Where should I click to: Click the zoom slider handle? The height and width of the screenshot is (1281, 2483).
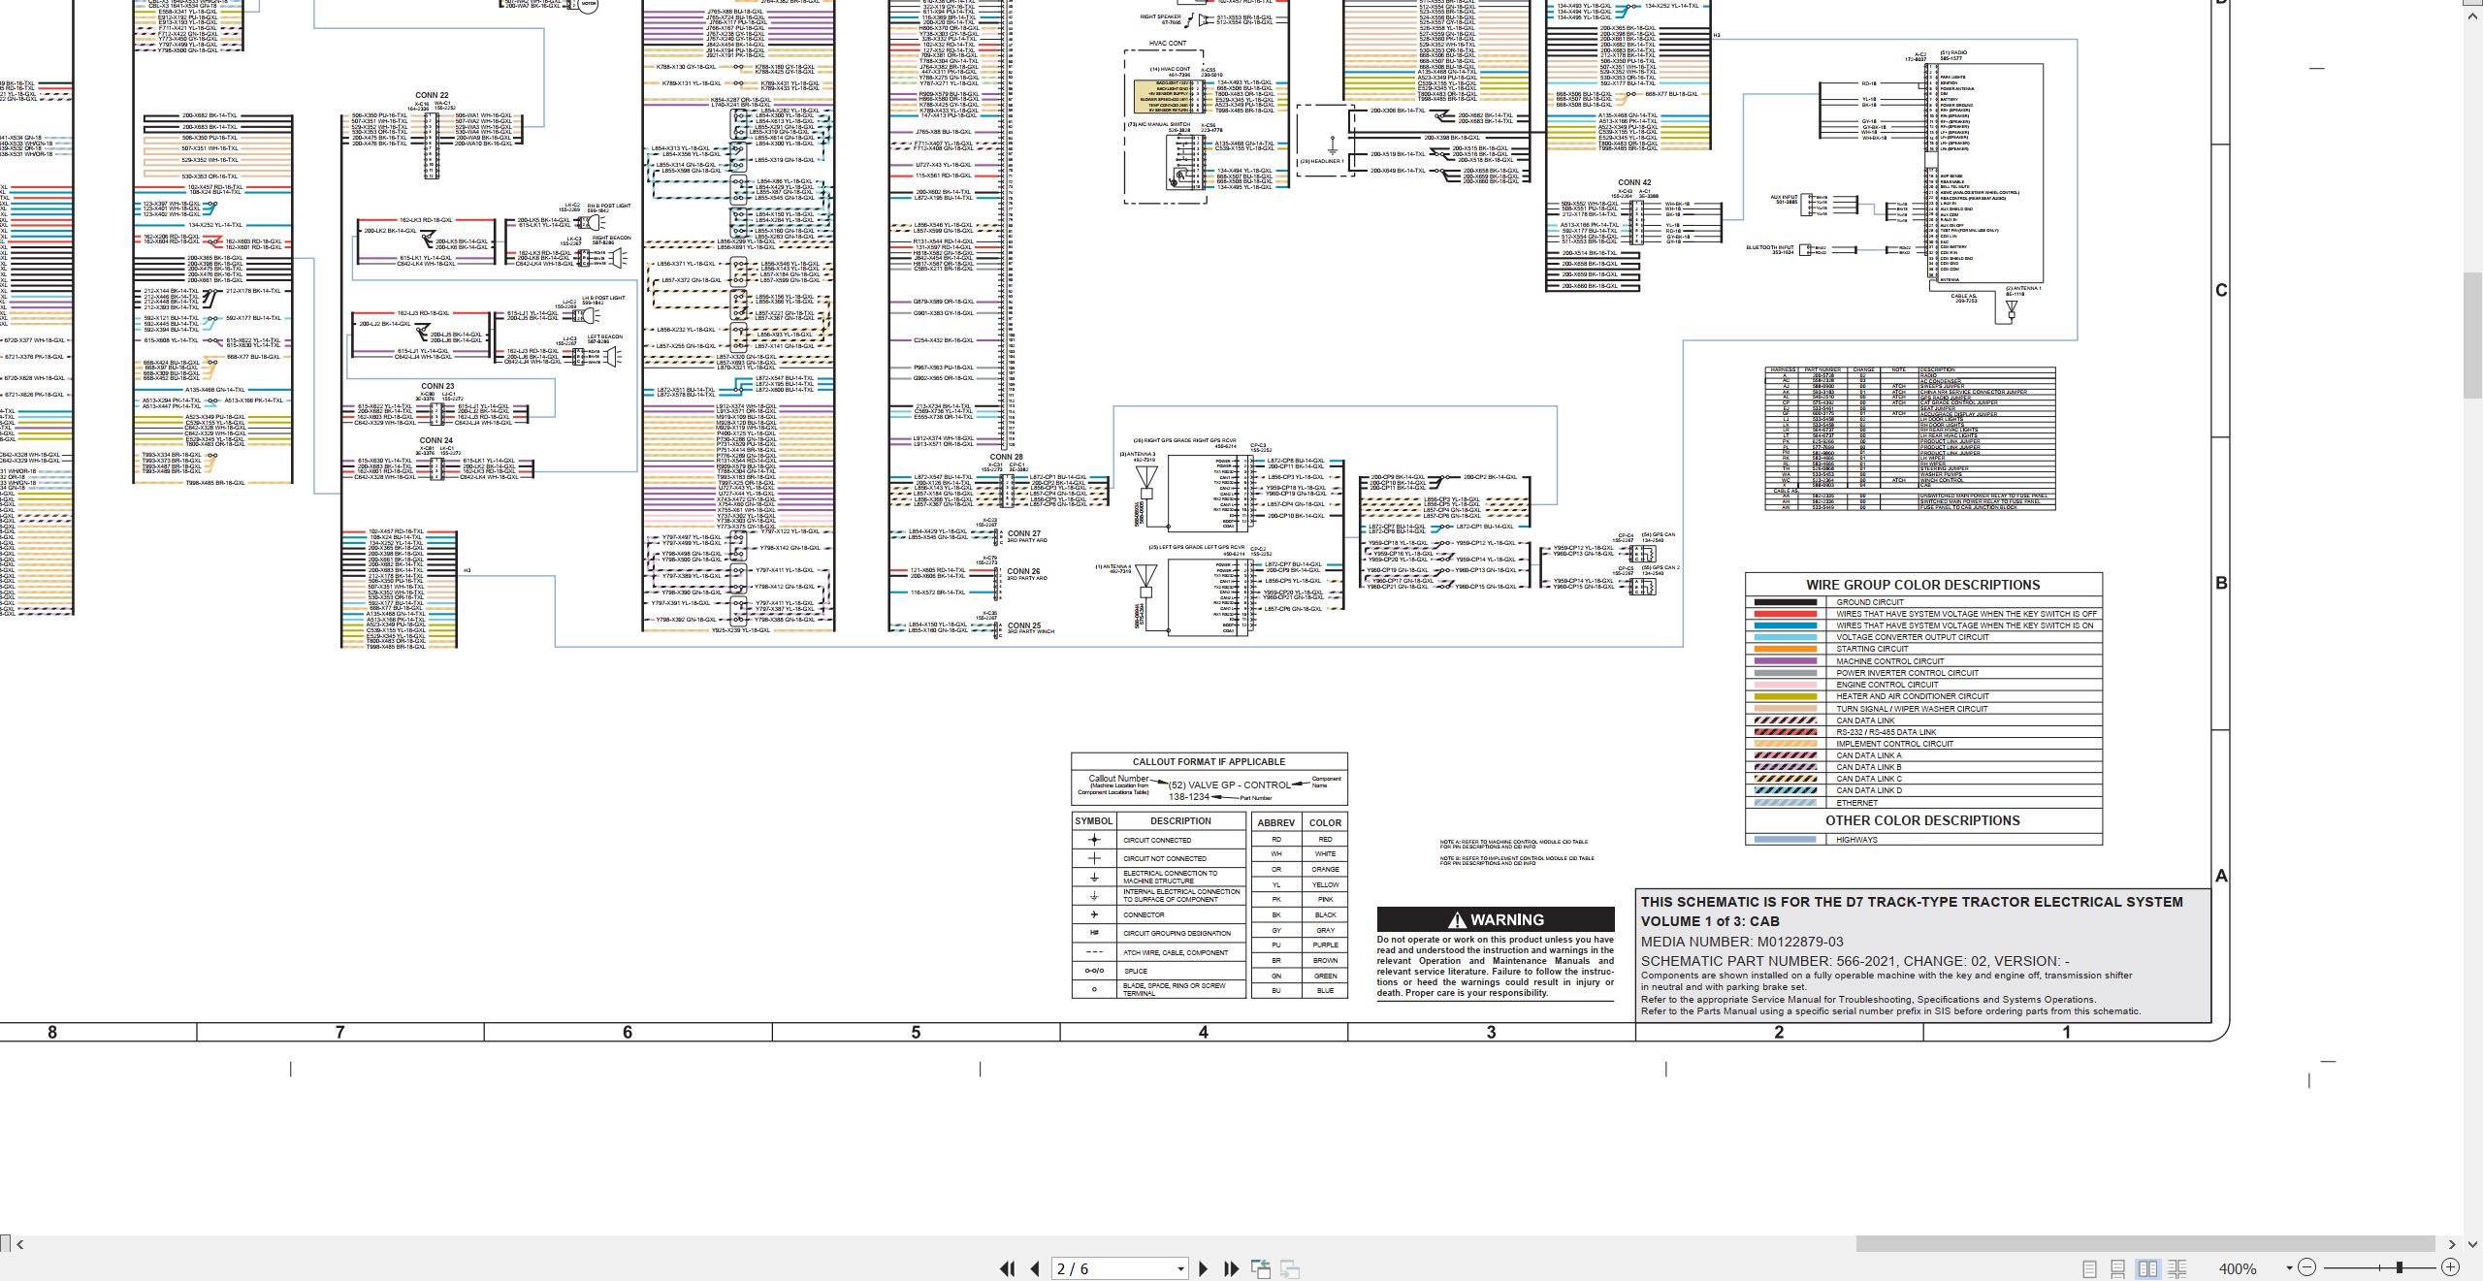click(x=2399, y=1267)
